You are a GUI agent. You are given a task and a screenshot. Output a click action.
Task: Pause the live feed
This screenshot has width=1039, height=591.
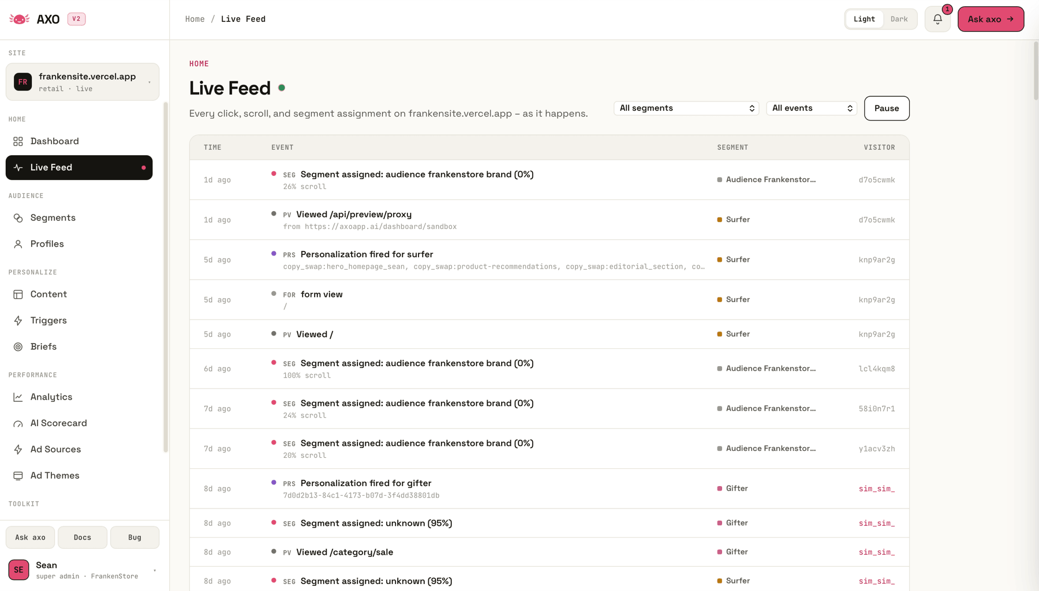(887, 108)
